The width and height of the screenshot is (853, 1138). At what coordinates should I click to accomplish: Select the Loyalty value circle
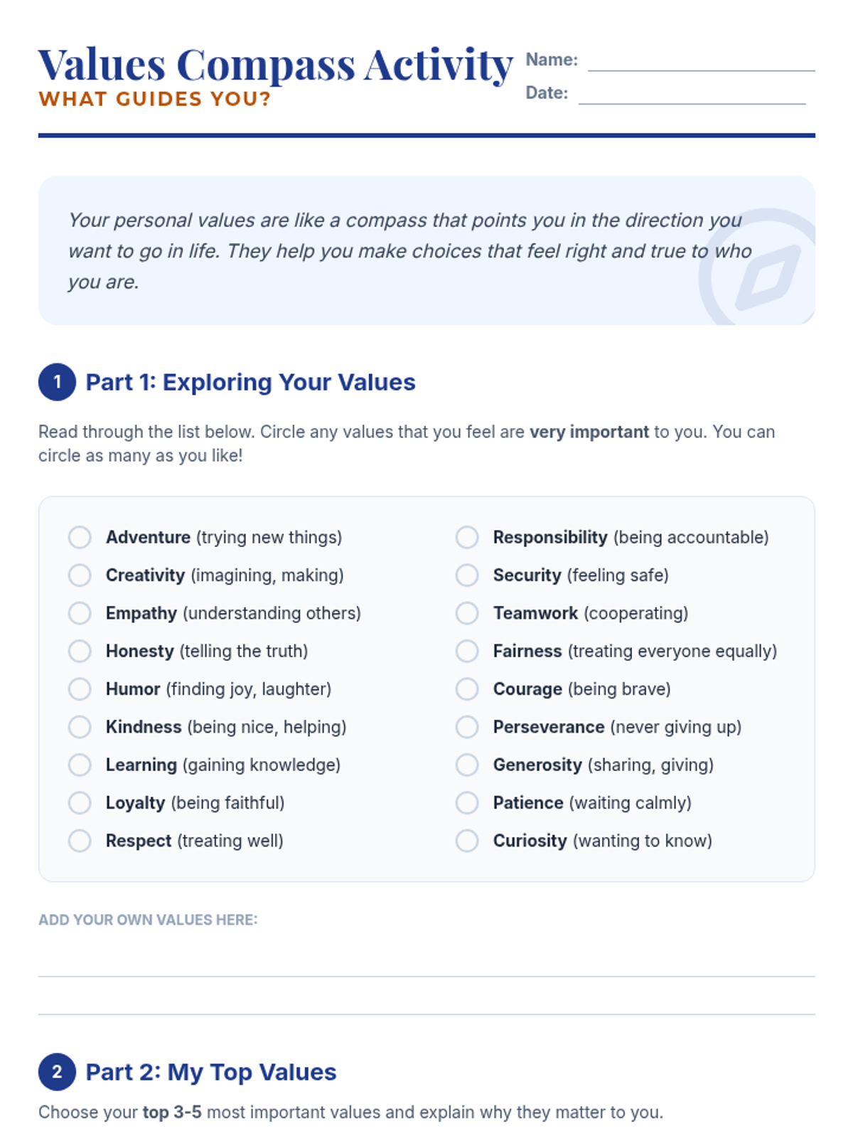click(80, 803)
